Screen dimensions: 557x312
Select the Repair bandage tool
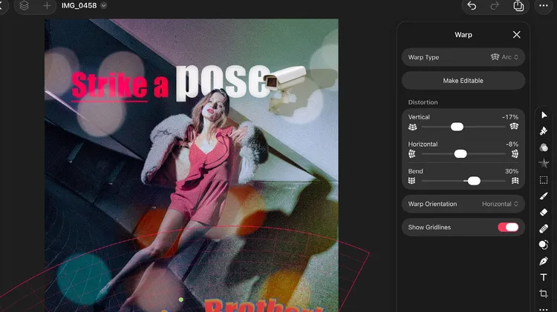pos(544,229)
